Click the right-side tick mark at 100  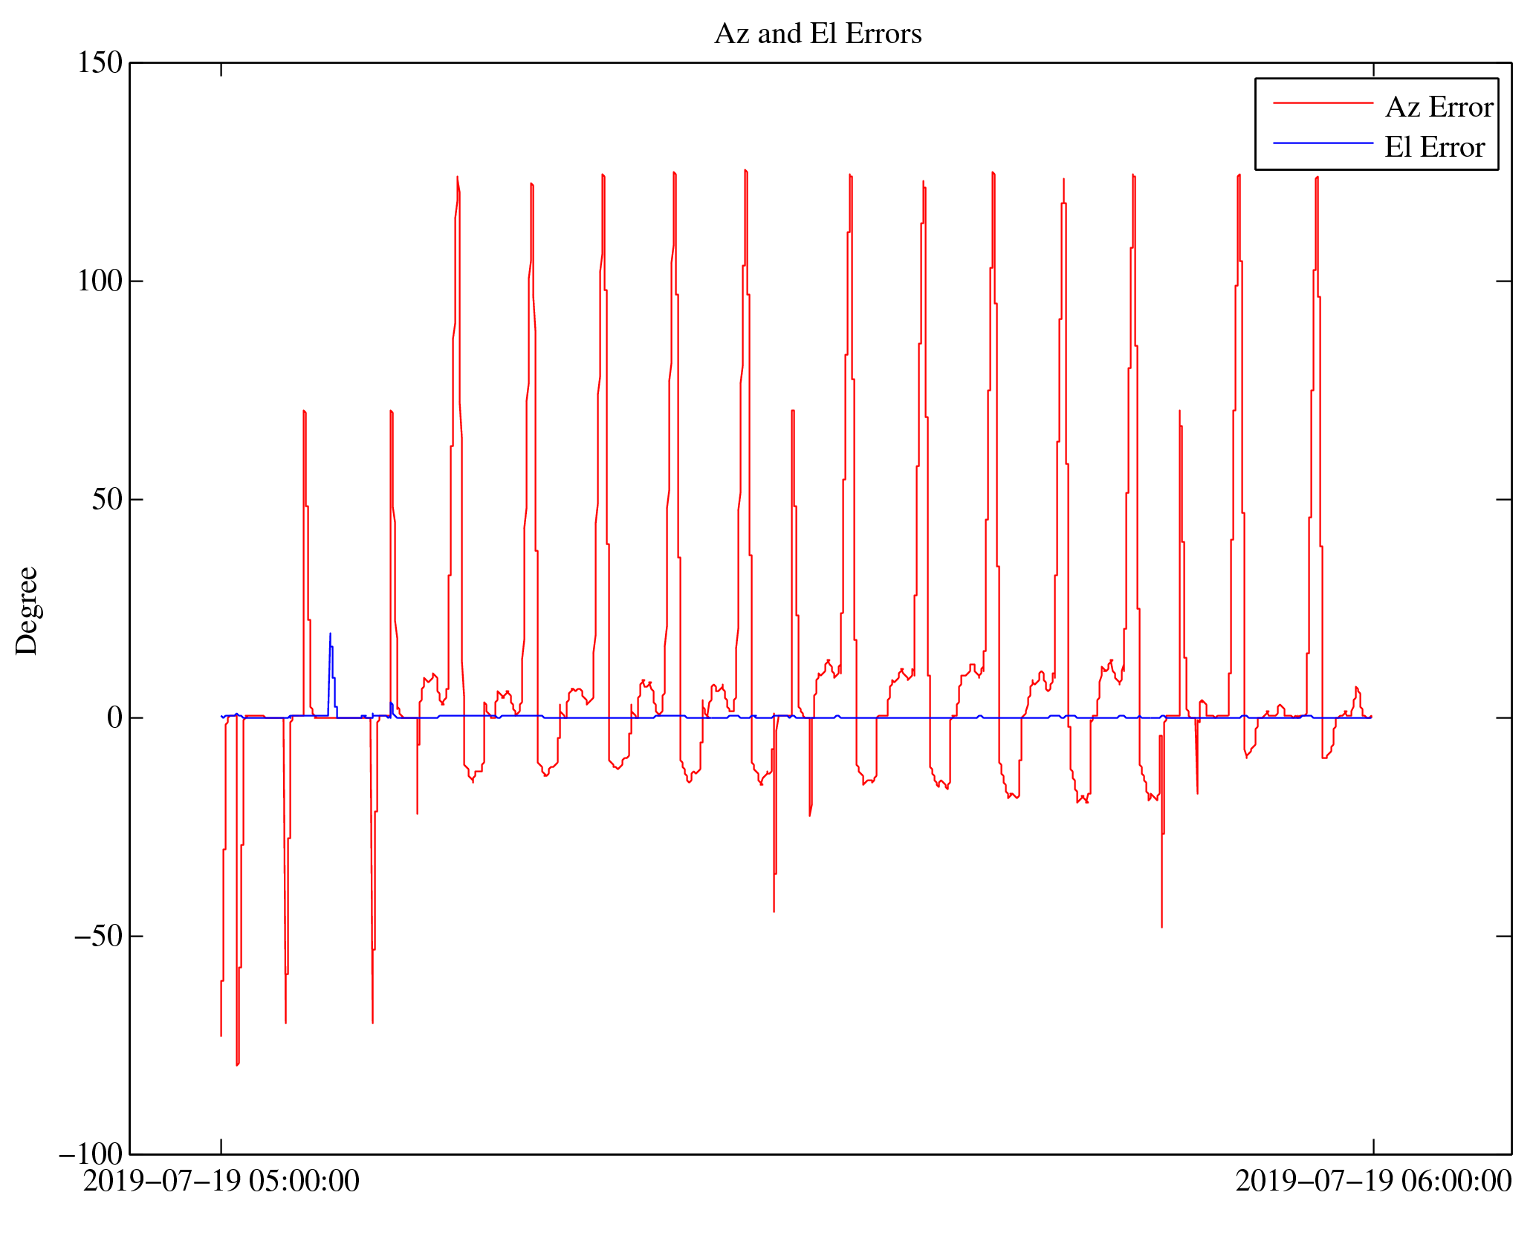[1503, 281]
